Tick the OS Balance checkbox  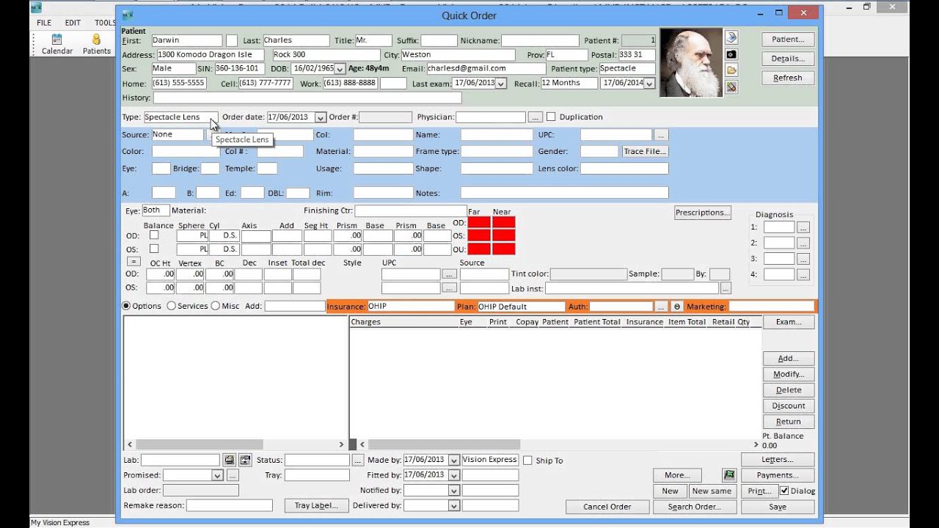[154, 249]
